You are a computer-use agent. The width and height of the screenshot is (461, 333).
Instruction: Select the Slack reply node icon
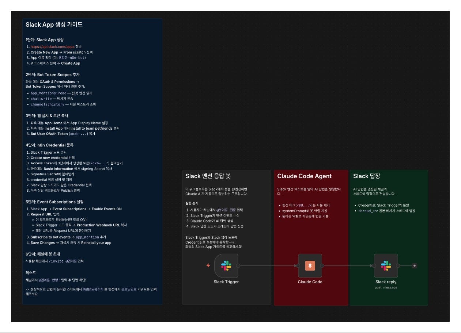386,266
